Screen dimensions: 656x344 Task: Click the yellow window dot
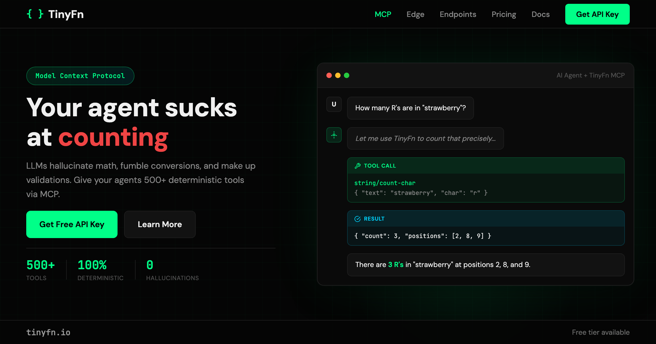click(x=338, y=75)
